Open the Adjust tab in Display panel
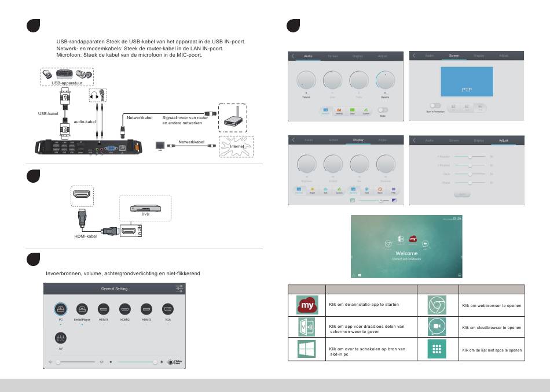This screenshot has width=550, height=392. tap(383, 140)
